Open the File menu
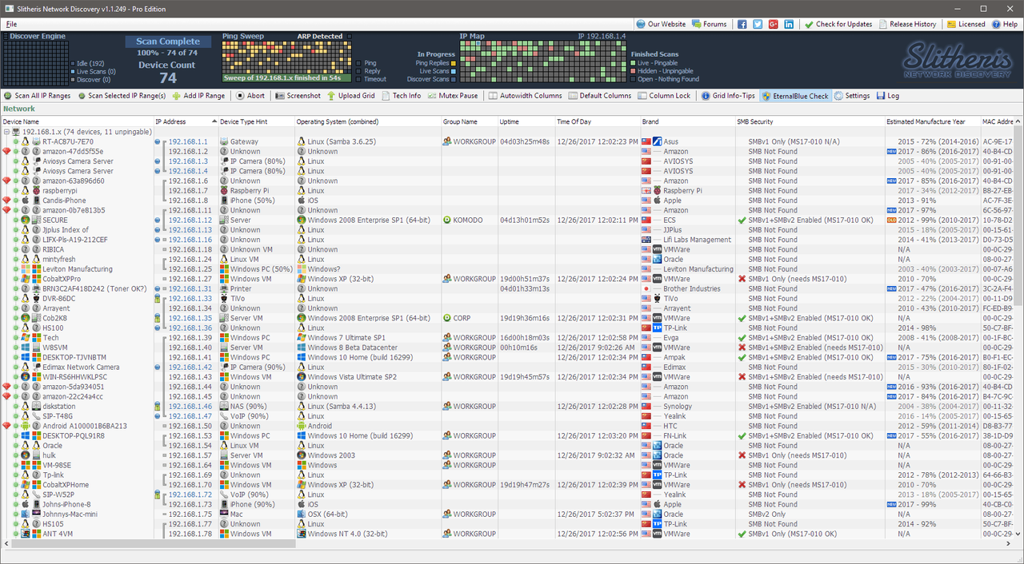Viewport: 1024px width, 564px height. 11,25
